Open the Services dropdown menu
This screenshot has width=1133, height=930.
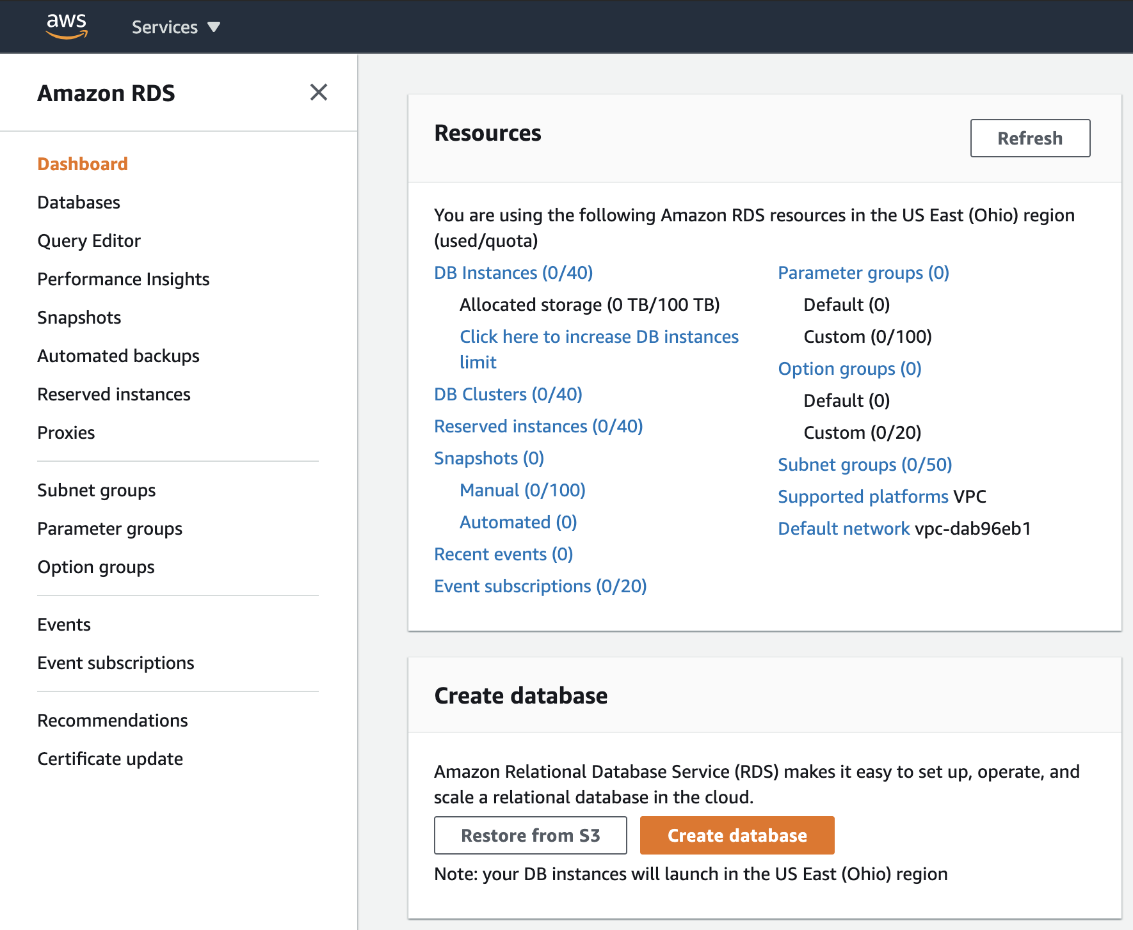tap(175, 27)
